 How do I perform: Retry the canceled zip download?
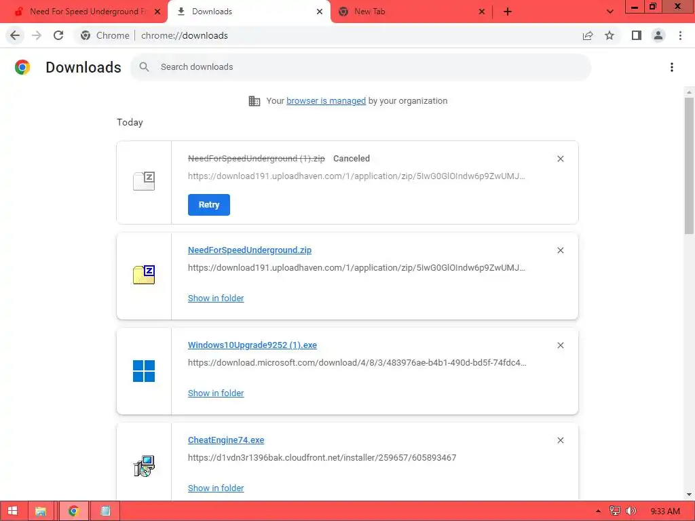(209, 205)
